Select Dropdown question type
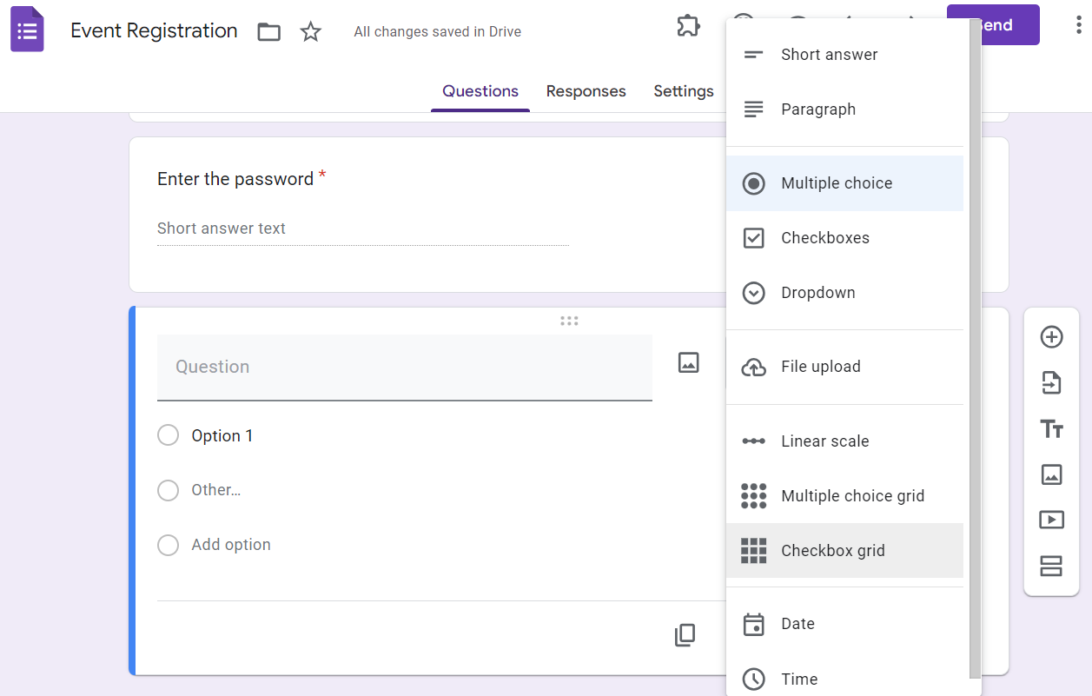Viewport: 1092px width, 696px height. pos(844,293)
